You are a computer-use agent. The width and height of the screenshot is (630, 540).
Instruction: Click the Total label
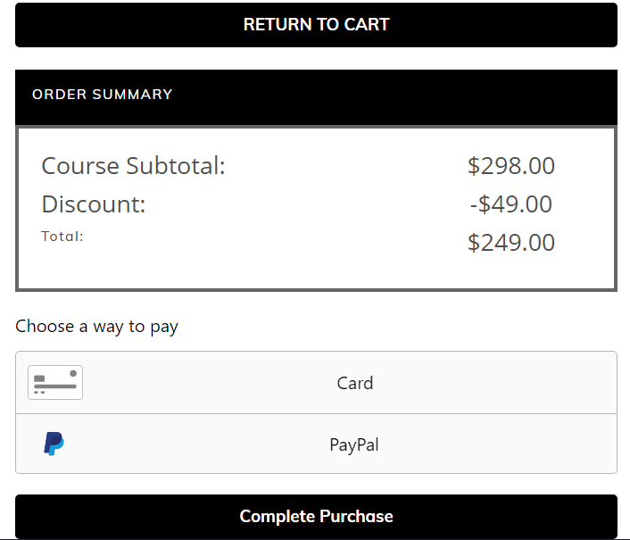[62, 237]
